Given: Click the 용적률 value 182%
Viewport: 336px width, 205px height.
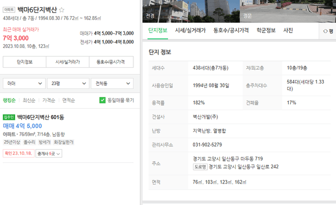Looking at the screenshot, I should (198, 102).
